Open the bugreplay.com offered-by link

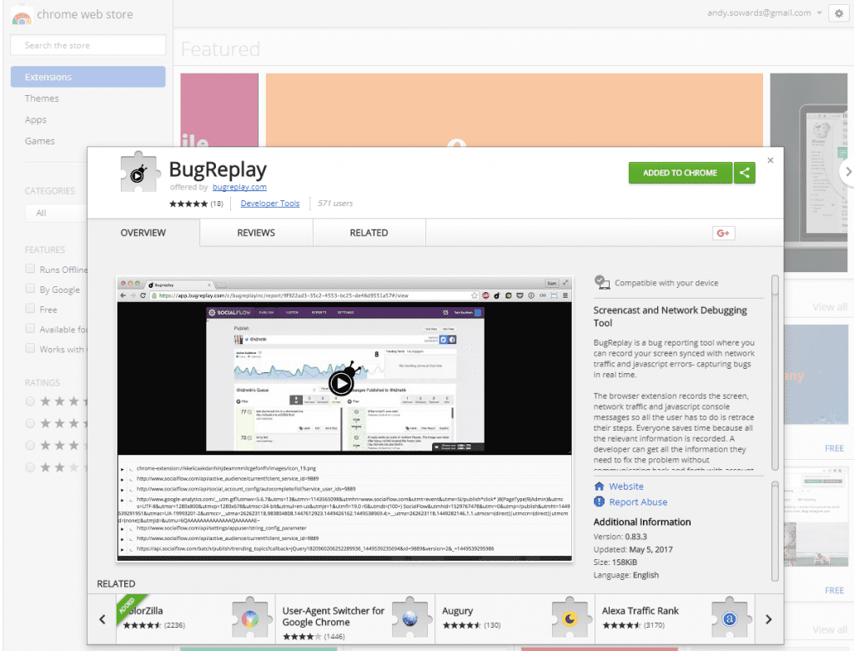pos(239,187)
